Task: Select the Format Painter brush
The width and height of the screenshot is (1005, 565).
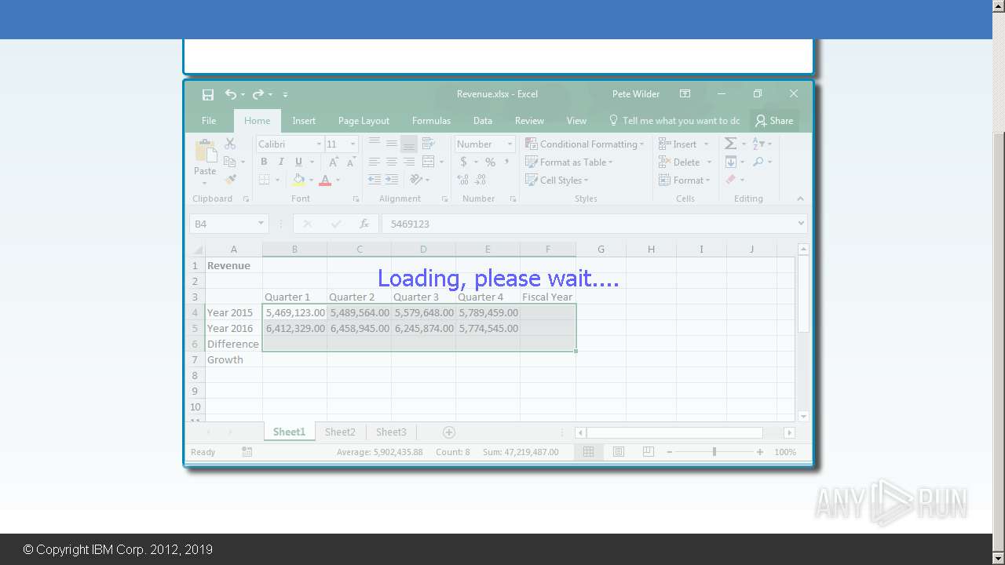Action: click(230, 180)
